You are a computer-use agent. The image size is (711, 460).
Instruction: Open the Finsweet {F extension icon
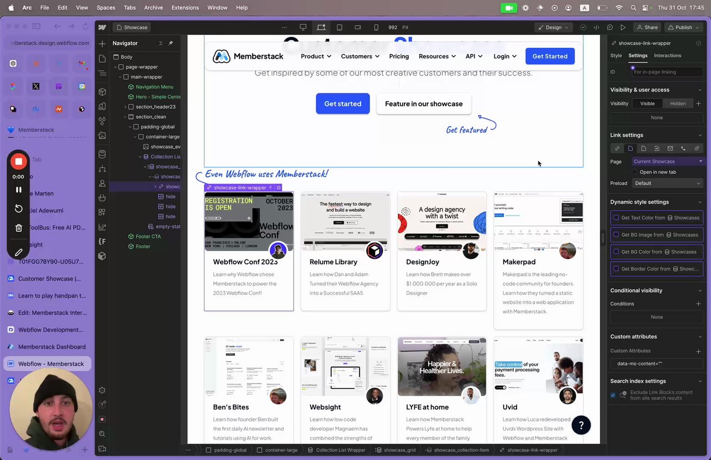[x=102, y=241]
